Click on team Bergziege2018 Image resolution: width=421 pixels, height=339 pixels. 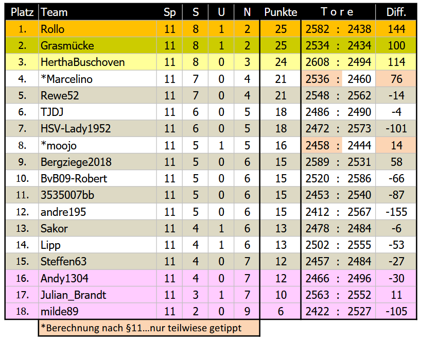coord(76,162)
